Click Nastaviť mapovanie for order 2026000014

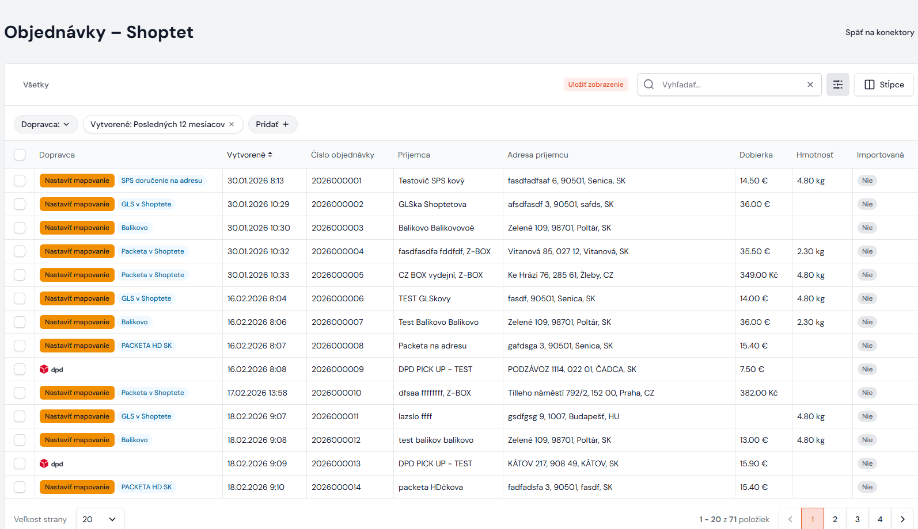(77, 487)
